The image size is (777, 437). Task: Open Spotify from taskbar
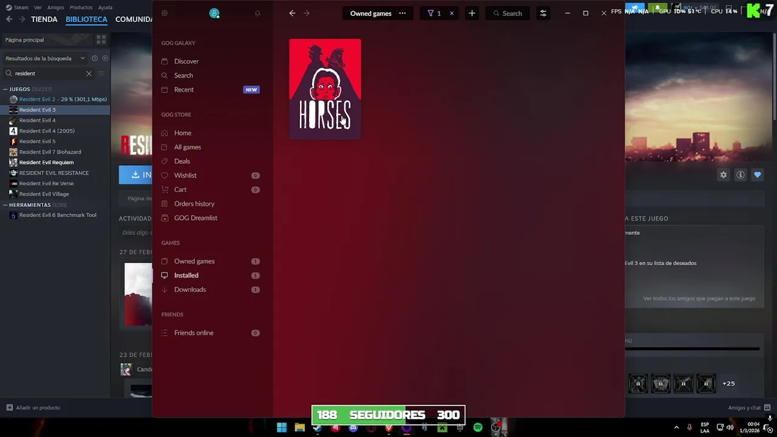(478, 428)
